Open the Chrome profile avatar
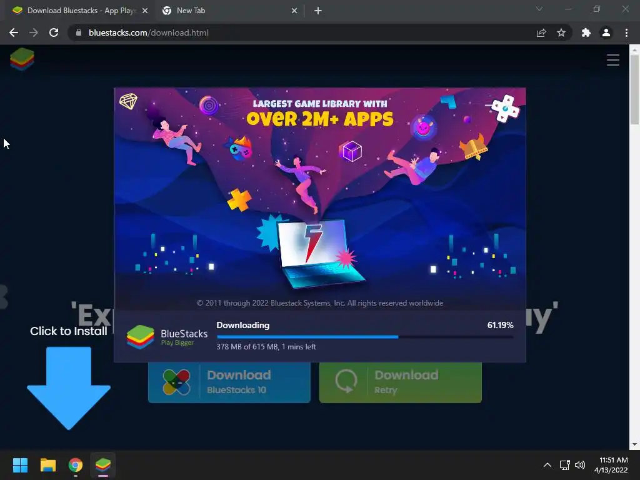 click(x=606, y=32)
